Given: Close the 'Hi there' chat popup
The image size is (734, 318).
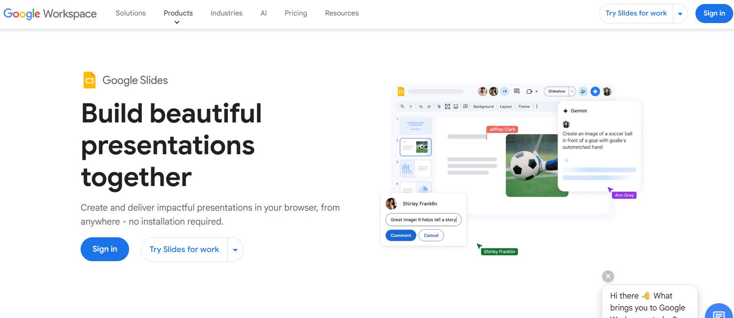Looking at the screenshot, I should coord(608,276).
